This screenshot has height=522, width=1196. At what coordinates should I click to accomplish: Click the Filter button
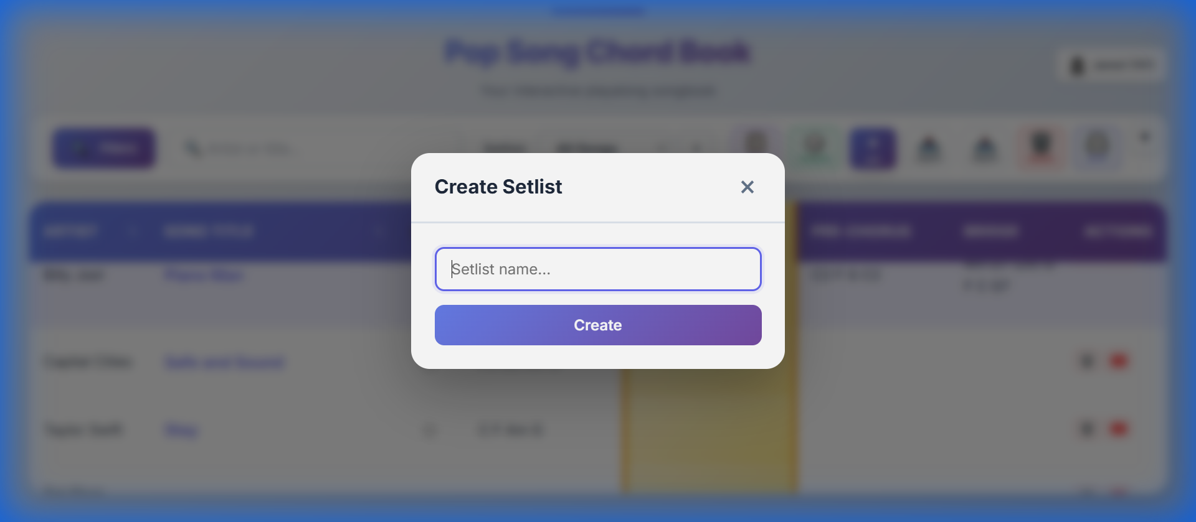click(x=103, y=148)
